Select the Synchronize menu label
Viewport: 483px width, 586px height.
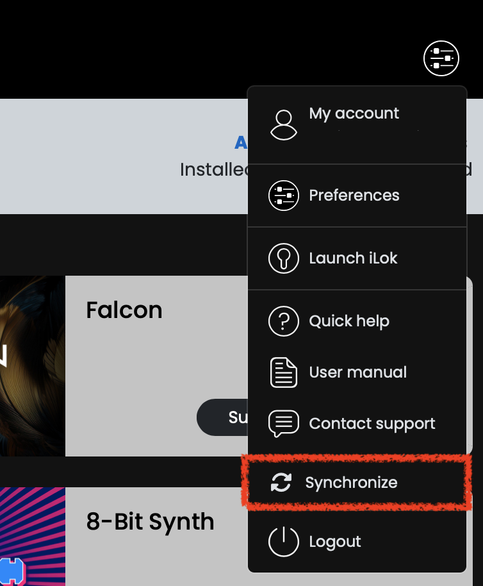tap(351, 483)
